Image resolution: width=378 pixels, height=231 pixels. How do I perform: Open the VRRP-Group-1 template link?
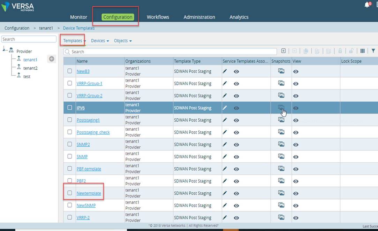89,83
